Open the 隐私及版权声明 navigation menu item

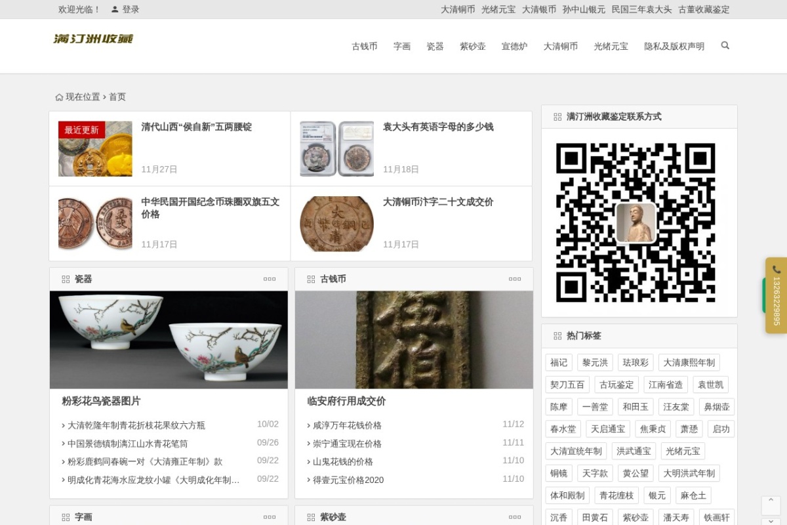[x=674, y=46]
